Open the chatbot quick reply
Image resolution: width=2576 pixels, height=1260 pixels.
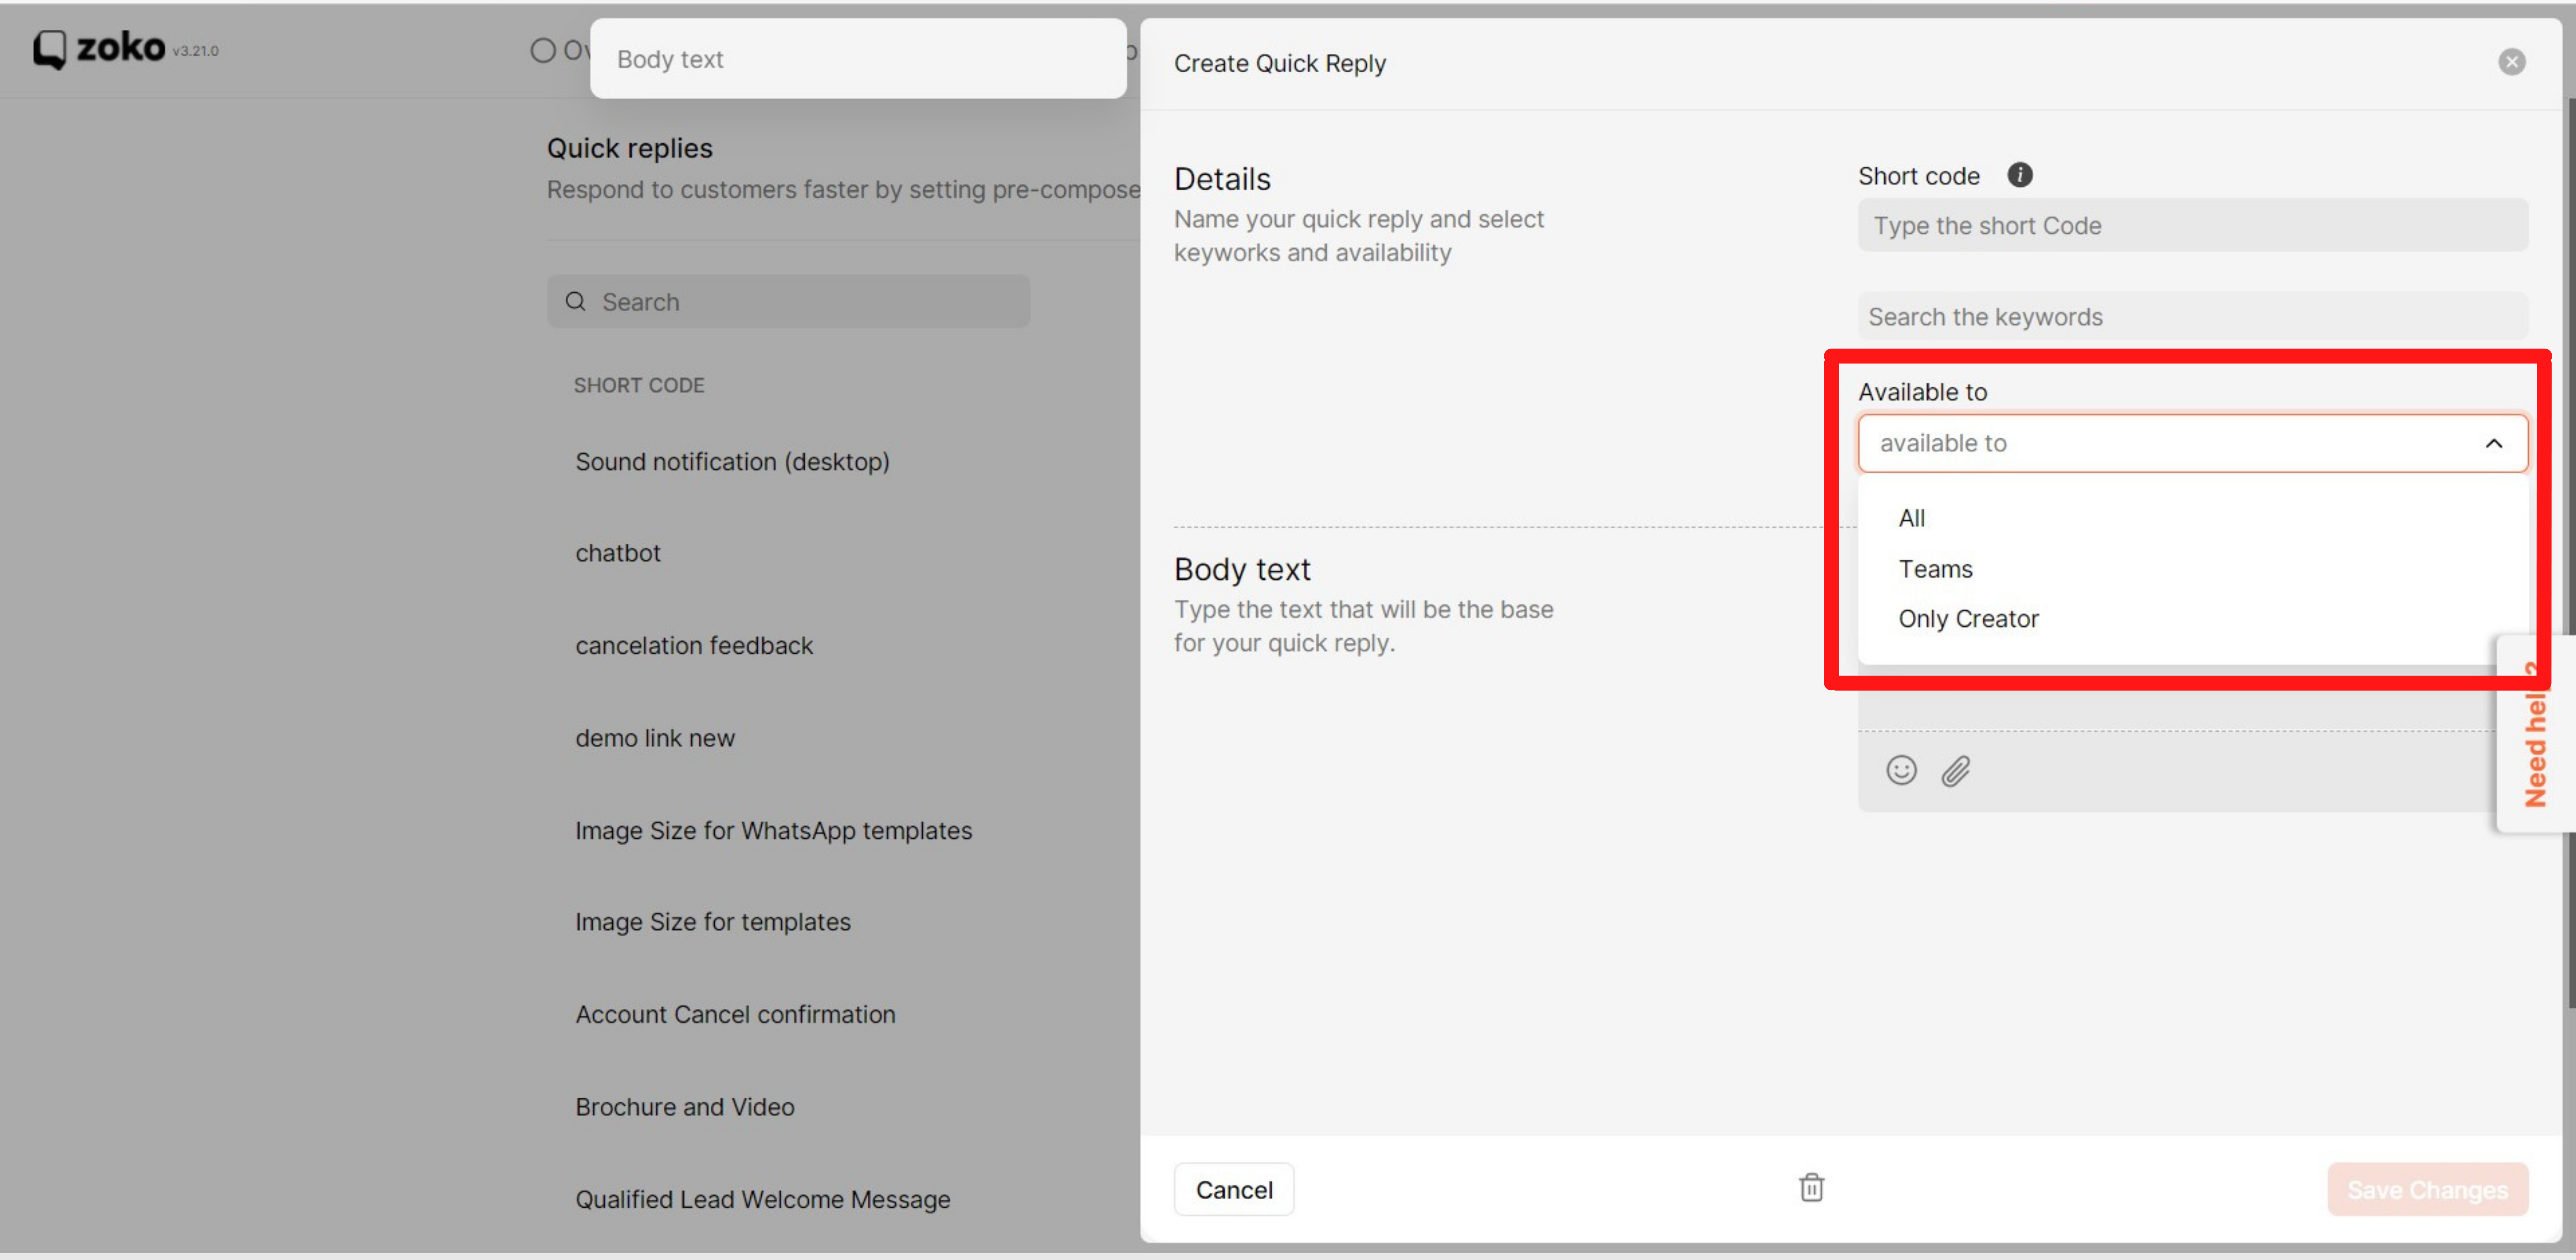pyautogui.click(x=618, y=553)
